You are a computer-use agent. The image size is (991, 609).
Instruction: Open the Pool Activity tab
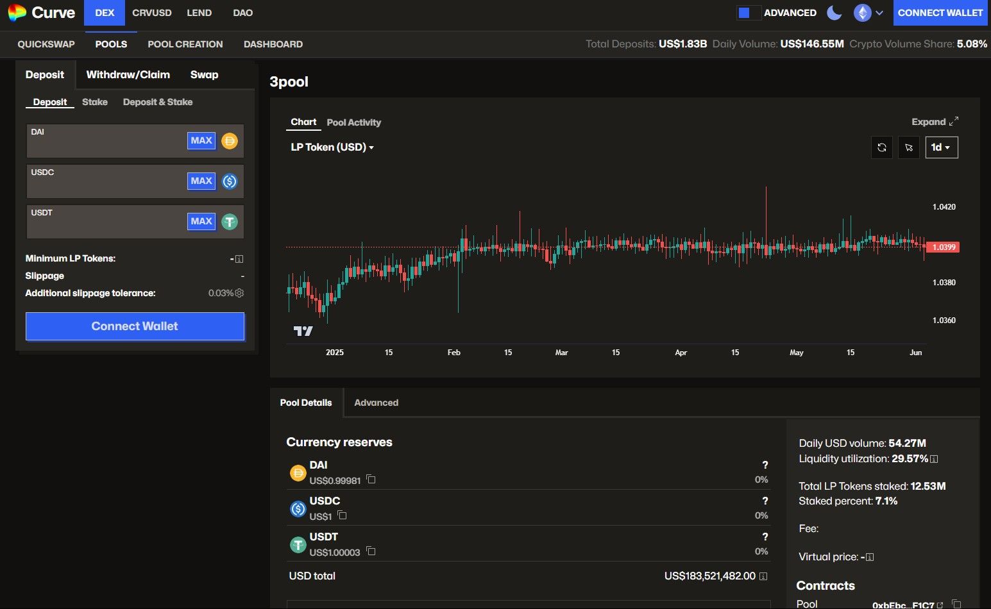353,122
